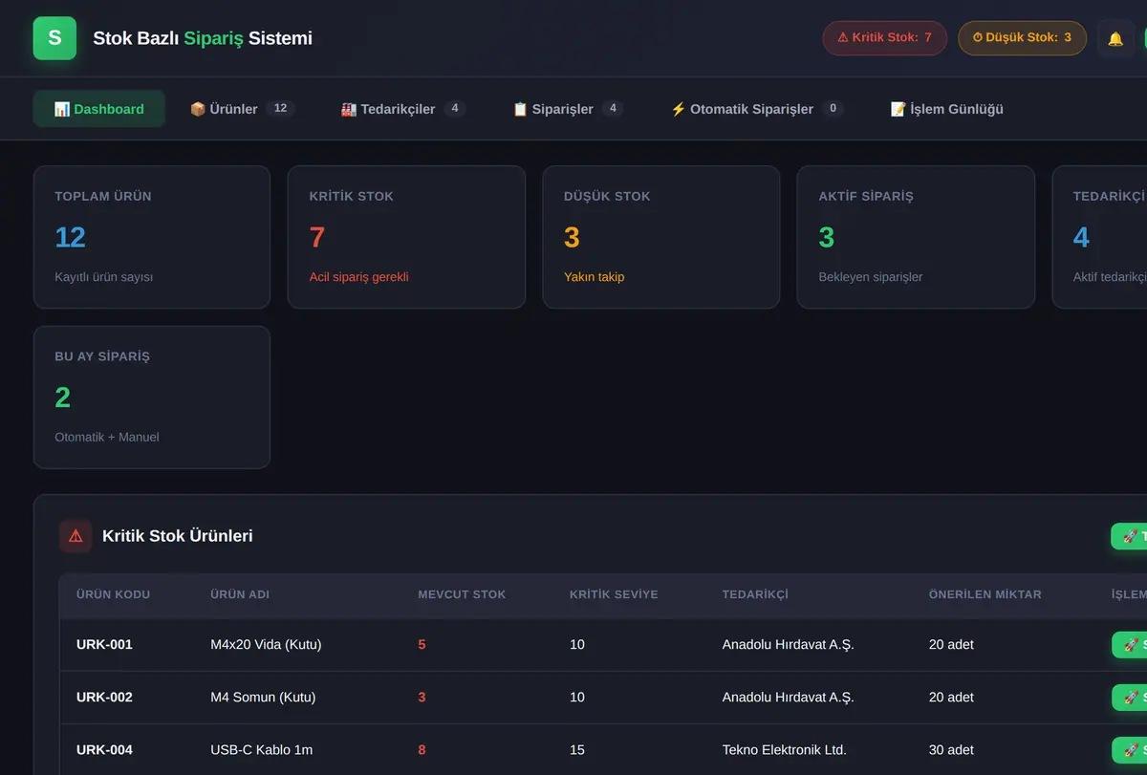Click the order button in the URK-004 row
The image size is (1147, 775).
coord(1129,750)
